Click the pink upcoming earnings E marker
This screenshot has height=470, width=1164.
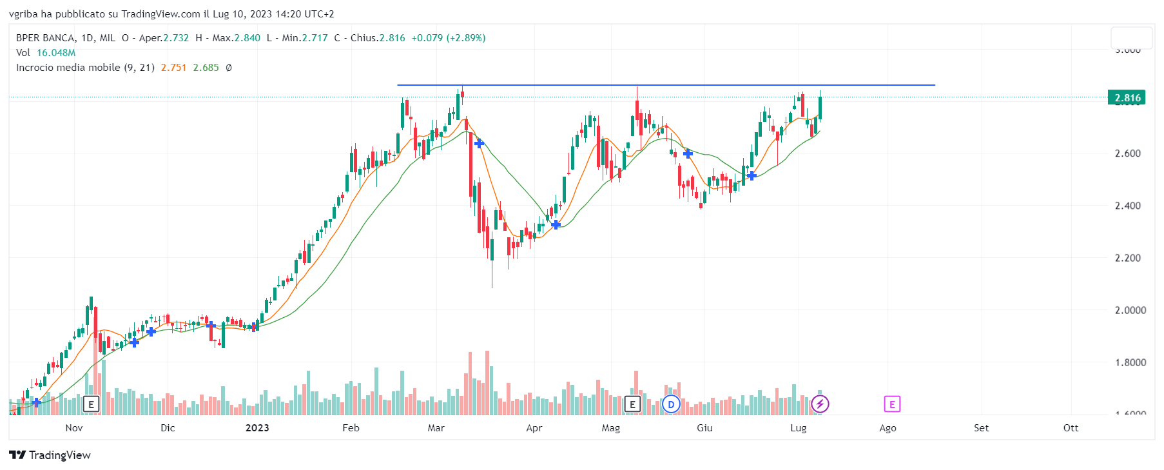(892, 404)
